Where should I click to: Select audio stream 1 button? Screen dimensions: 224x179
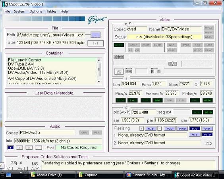(10, 148)
